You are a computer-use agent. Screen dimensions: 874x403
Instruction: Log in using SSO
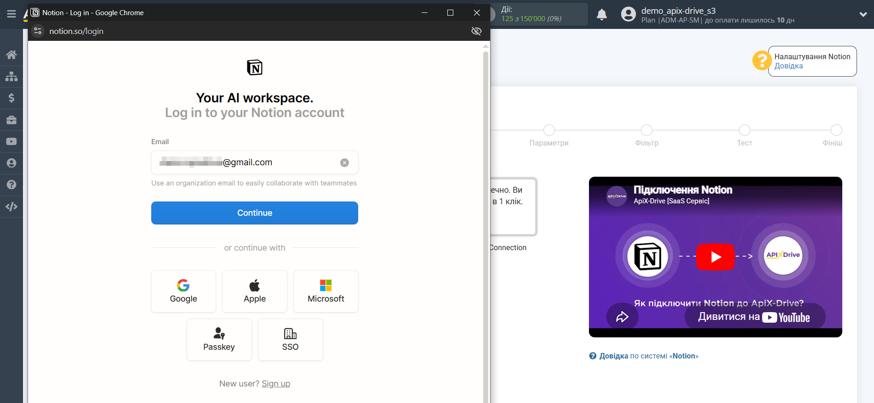[x=291, y=340]
